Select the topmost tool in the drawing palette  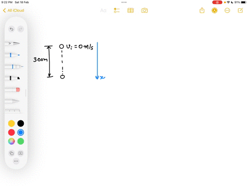12,43
